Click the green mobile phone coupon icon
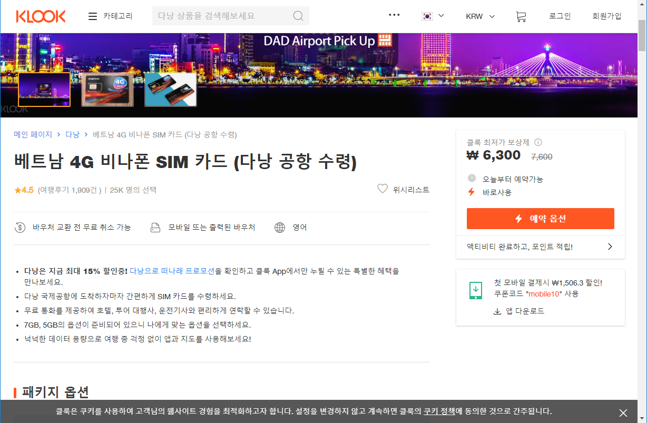Screen dimensions: 647x423 (x=476, y=290)
